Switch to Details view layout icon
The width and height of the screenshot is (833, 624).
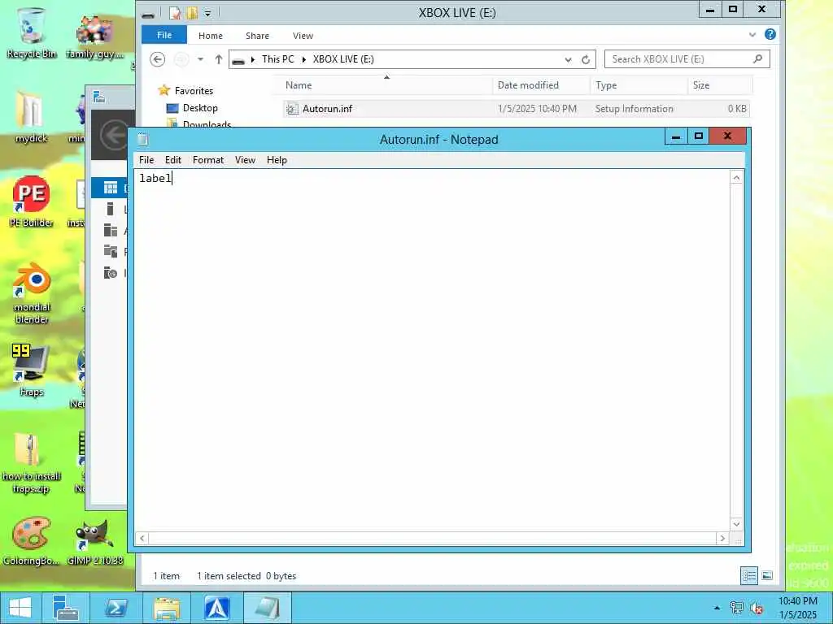[749, 576]
